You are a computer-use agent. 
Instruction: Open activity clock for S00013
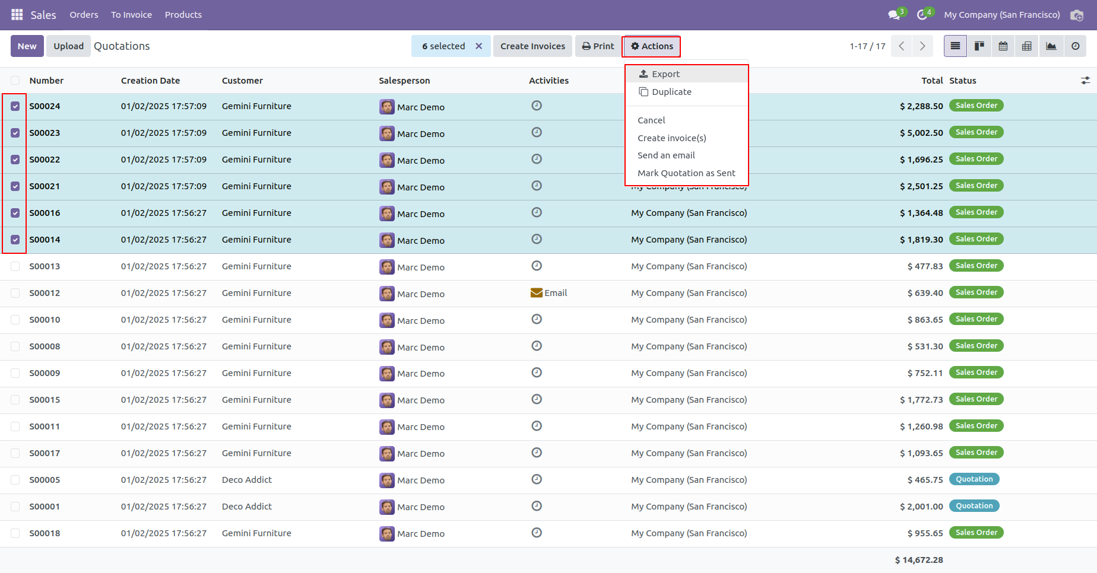point(537,266)
